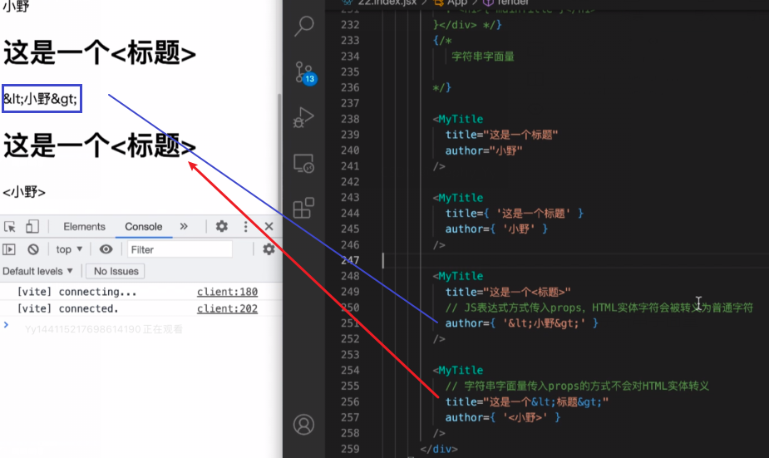Show more DevTools tabs chevron
The image size is (769, 458).
coord(184,226)
